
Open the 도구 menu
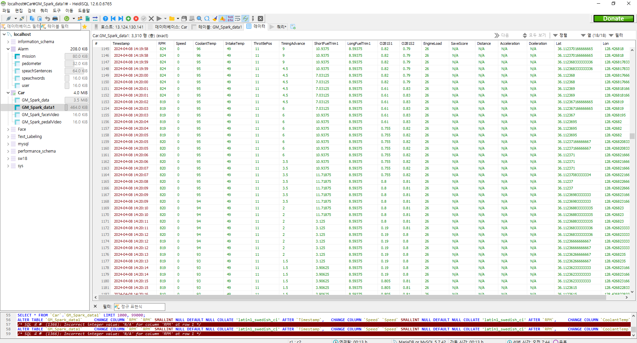click(x=57, y=11)
